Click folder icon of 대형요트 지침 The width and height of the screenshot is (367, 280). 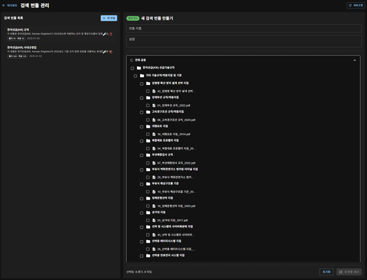click(x=148, y=127)
